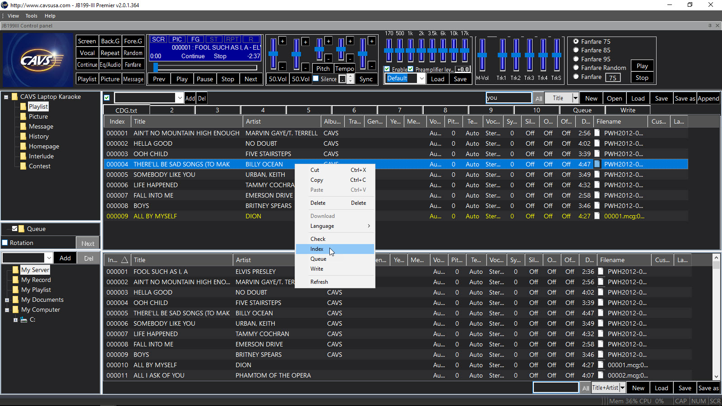
Task: Click the Play button under the display
Action: click(x=182, y=79)
